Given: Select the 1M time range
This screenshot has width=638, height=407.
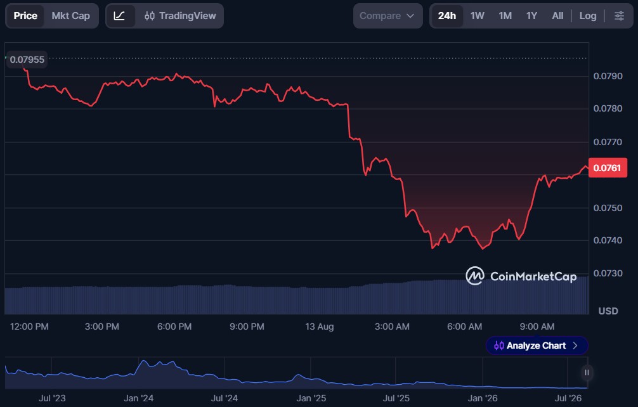Looking at the screenshot, I should pos(505,16).
